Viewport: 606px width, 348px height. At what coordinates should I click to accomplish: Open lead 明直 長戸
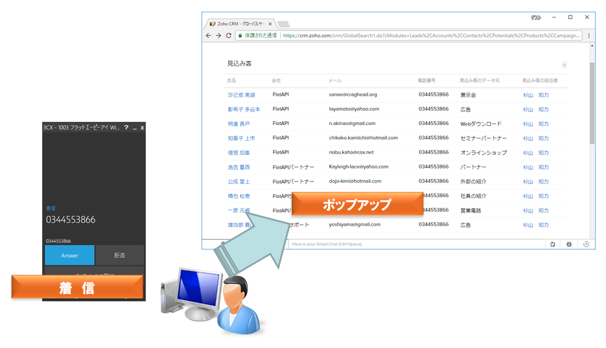click(239, 124)
